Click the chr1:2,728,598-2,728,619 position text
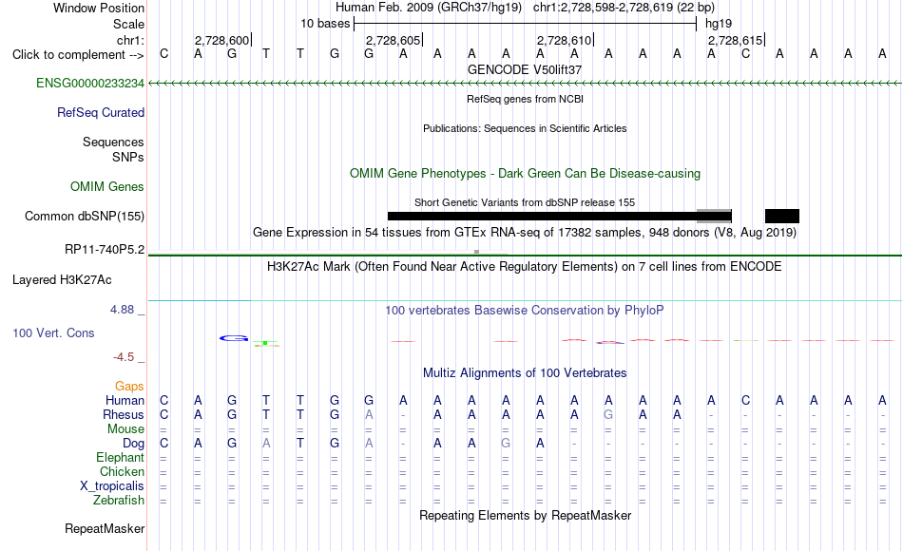 click(x=624, y=8)
